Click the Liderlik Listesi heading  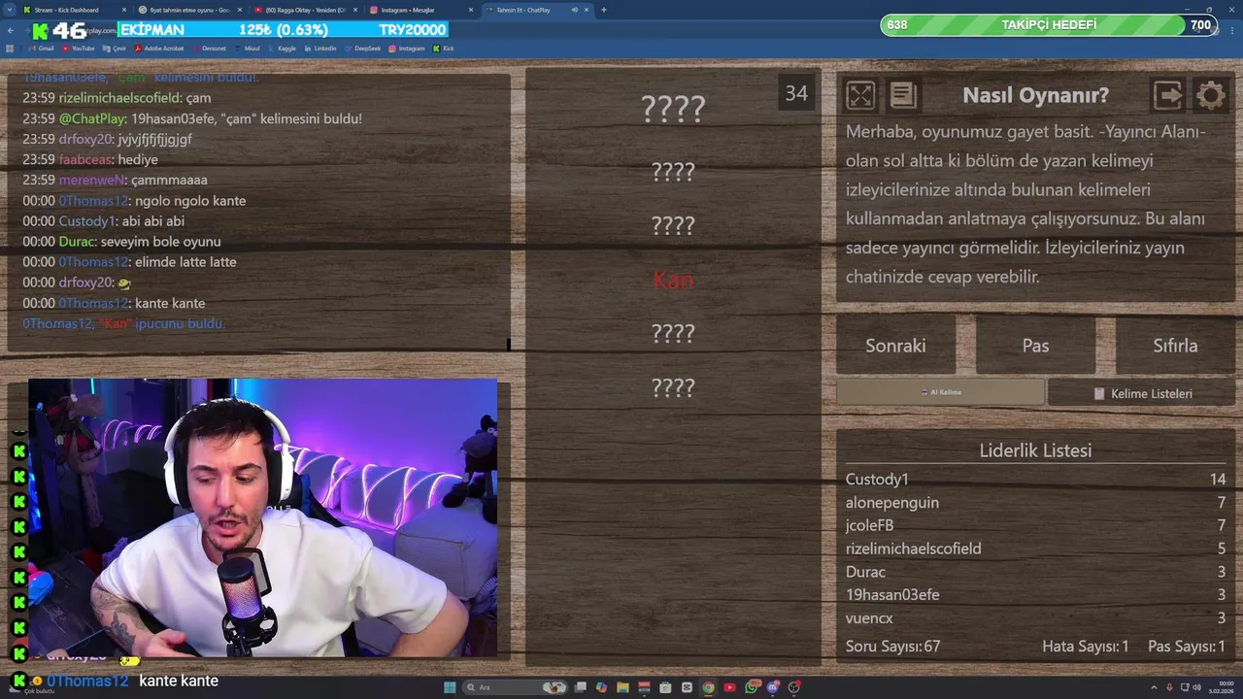[1035, 450]
